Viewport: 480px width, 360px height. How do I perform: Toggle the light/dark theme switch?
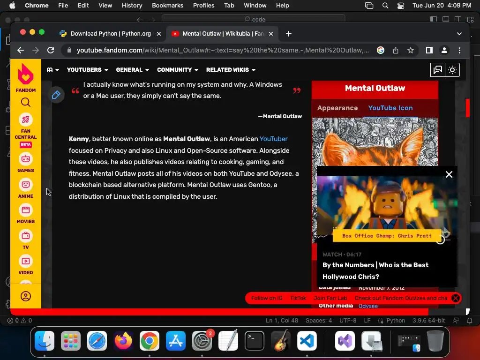click(x=452, y=70)
